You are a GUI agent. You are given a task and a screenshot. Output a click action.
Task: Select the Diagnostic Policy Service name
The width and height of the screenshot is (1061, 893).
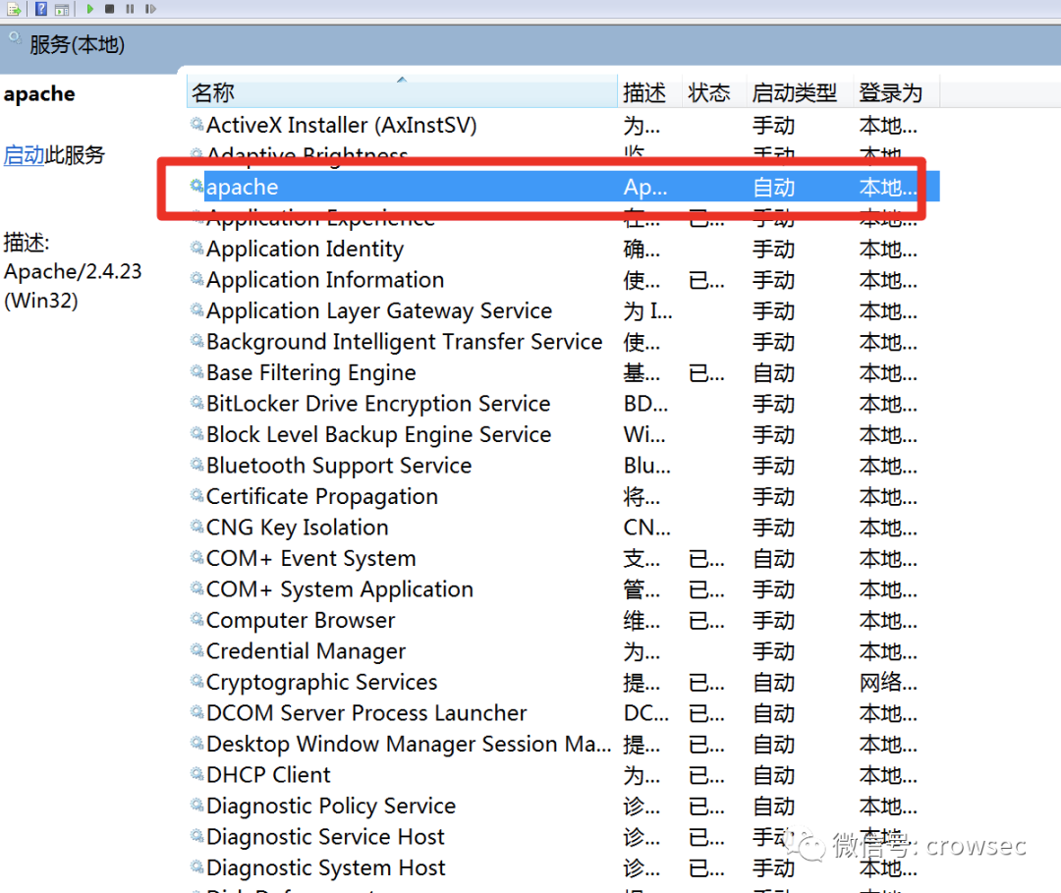tap(331, 806)
